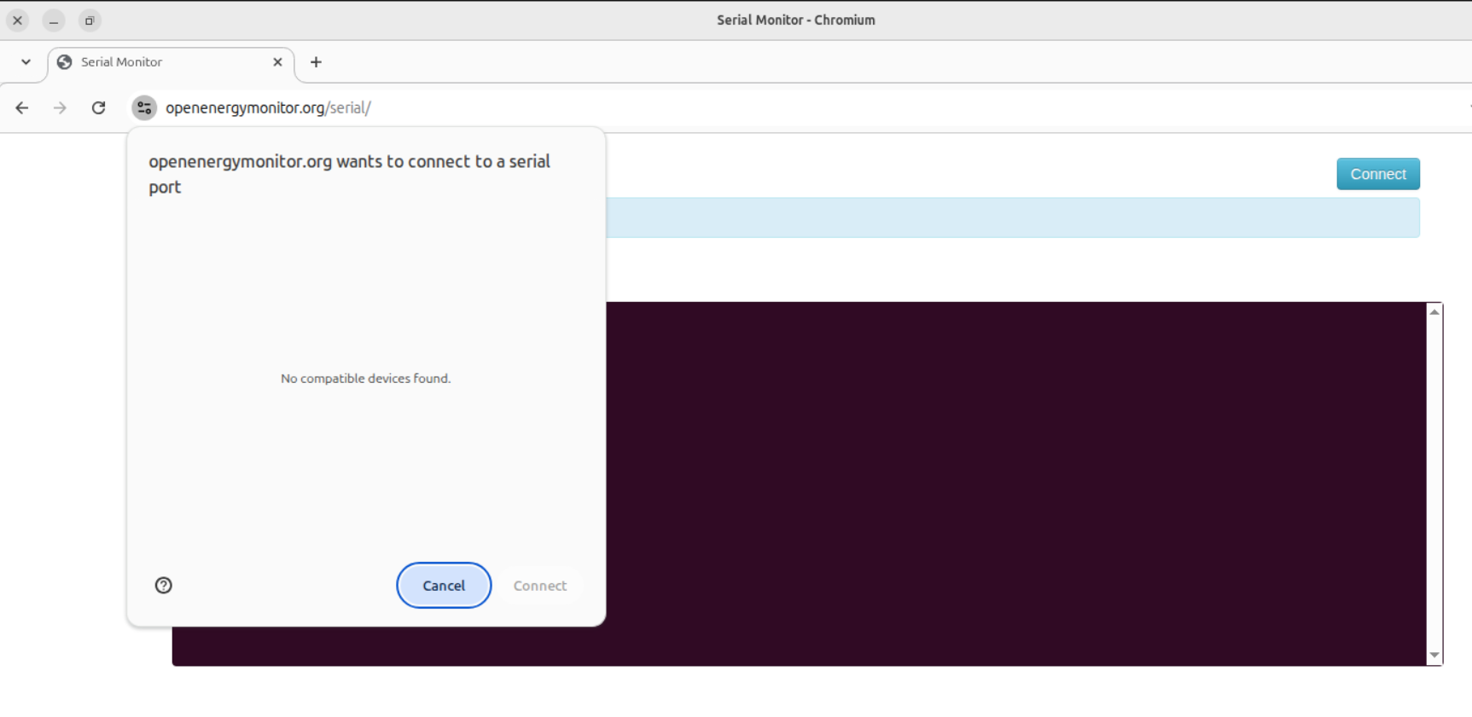
Task: Click the terminal scrollbar down arrow
Action: tap(1434, 655)
